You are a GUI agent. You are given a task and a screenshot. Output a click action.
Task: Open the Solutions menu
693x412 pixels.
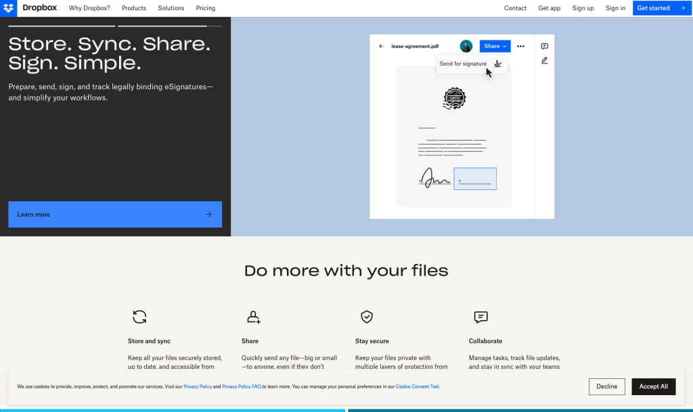pos(171,8)
